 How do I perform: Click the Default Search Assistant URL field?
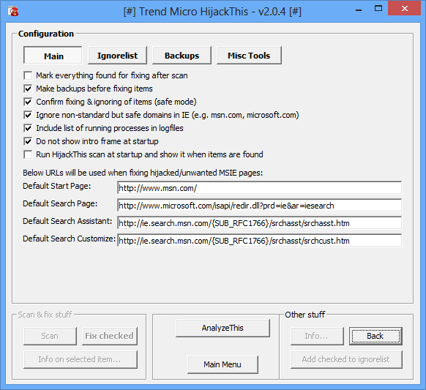point(259,223)
